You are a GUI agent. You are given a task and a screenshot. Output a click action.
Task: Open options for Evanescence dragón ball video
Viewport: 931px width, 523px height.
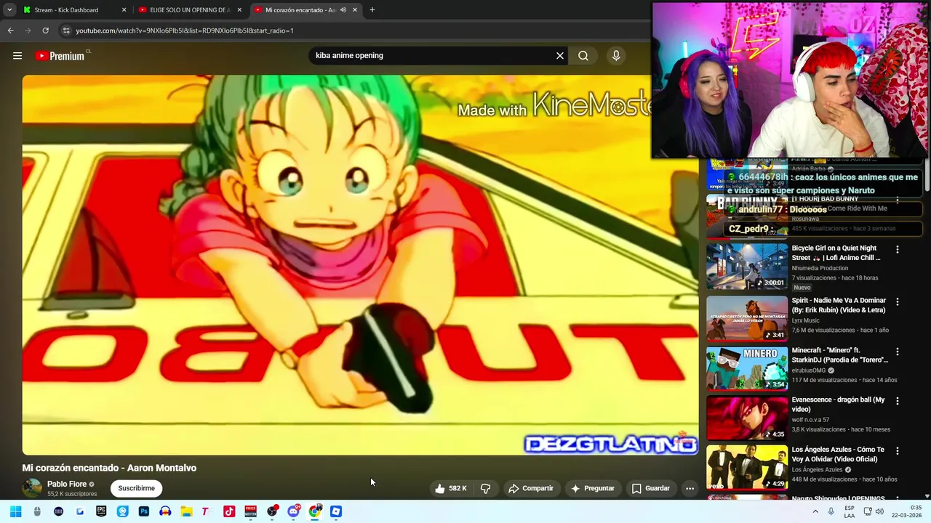click(898, 401)
